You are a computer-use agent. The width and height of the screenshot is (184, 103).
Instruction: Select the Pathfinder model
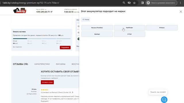click(129, 28)
